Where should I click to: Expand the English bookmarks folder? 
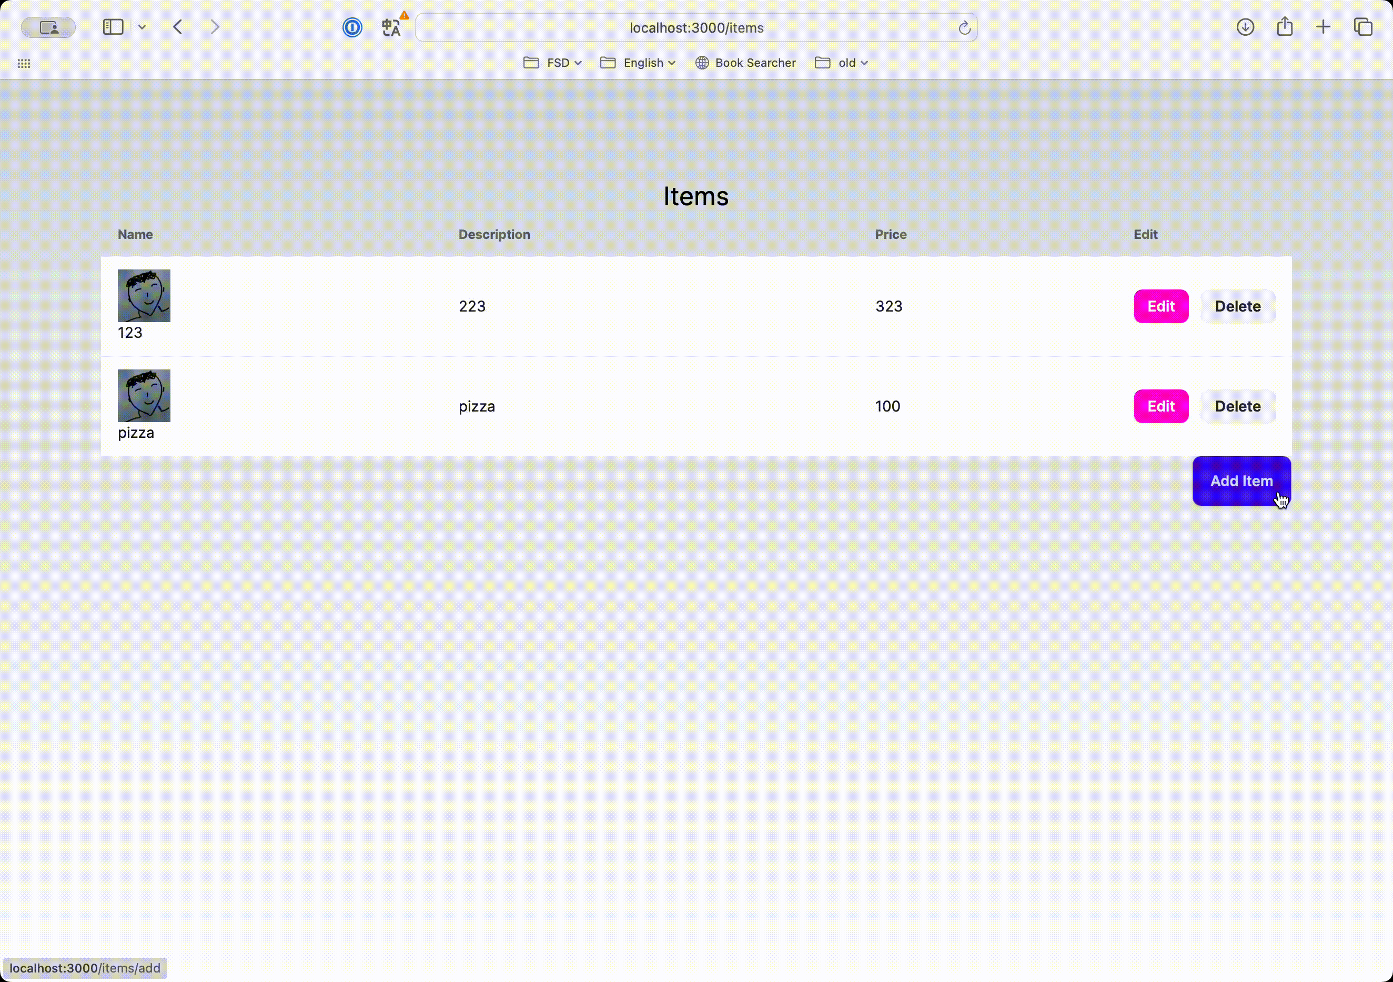(638, 63)
